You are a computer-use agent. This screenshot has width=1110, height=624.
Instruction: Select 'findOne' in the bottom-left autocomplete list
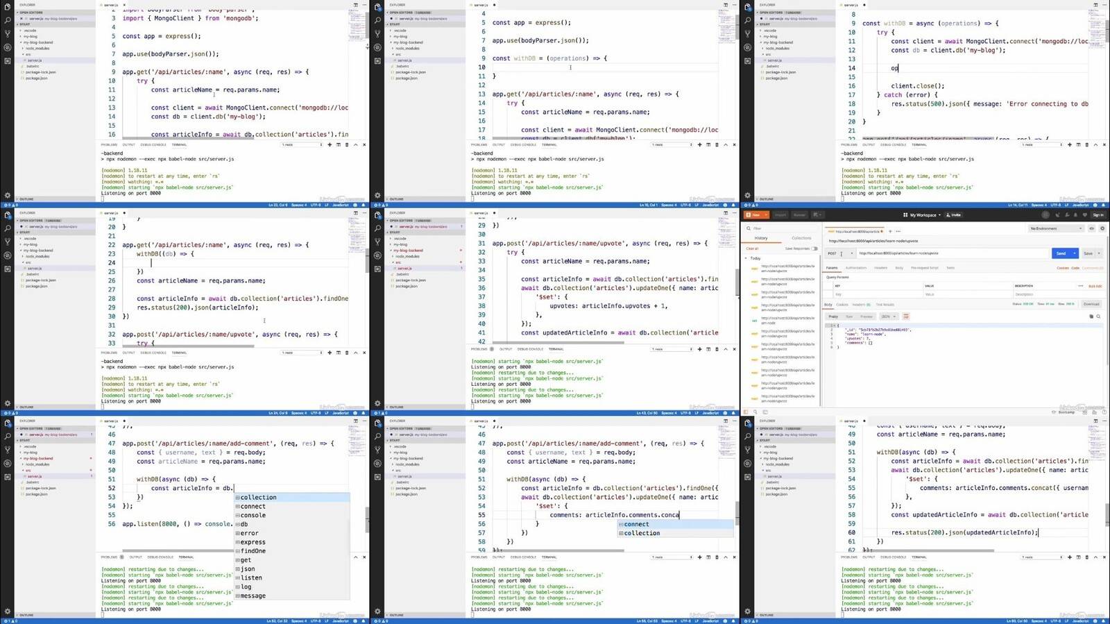point(253,551)
